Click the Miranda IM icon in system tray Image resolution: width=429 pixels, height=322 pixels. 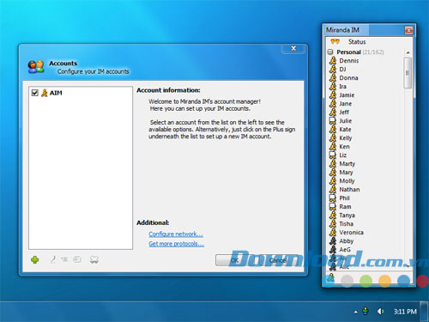[366, 311]
